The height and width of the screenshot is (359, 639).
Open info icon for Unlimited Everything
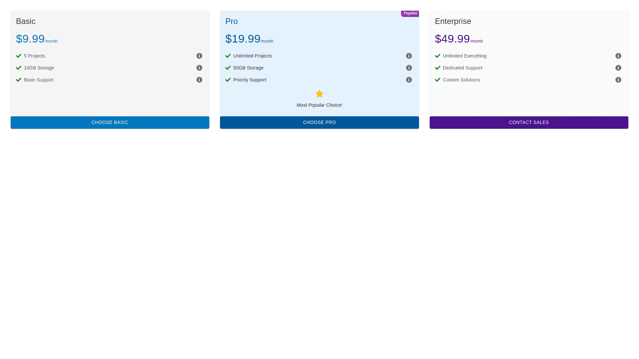coord(618,56)
